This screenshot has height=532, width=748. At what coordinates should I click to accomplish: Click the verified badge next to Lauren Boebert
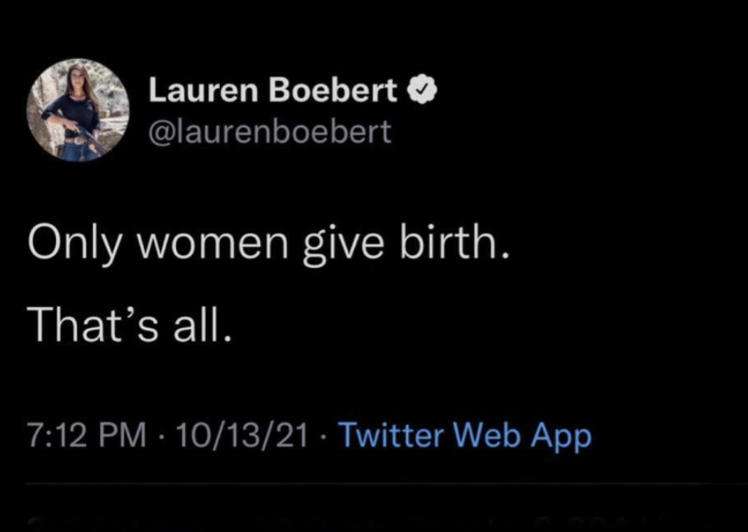423,89
